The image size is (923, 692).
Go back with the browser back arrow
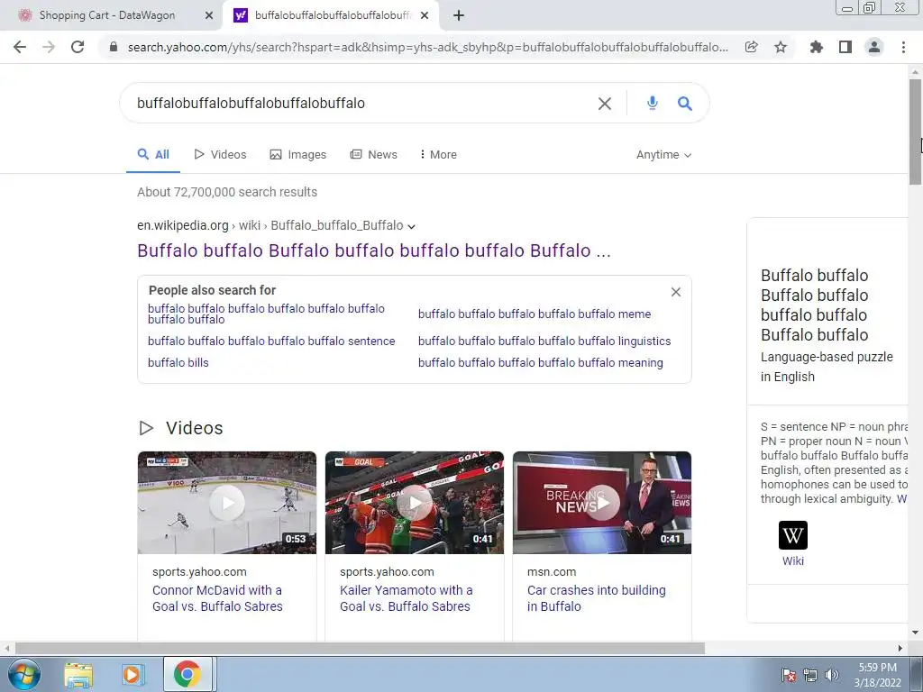[20, 47]
